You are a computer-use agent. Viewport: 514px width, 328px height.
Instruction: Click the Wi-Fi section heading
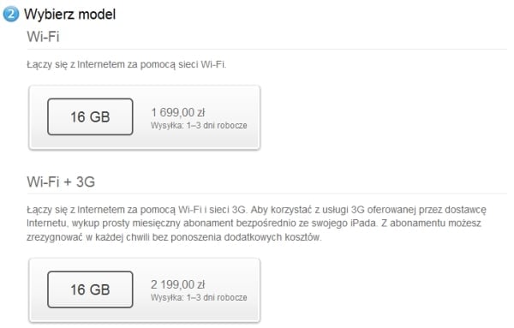pos(43,36)
